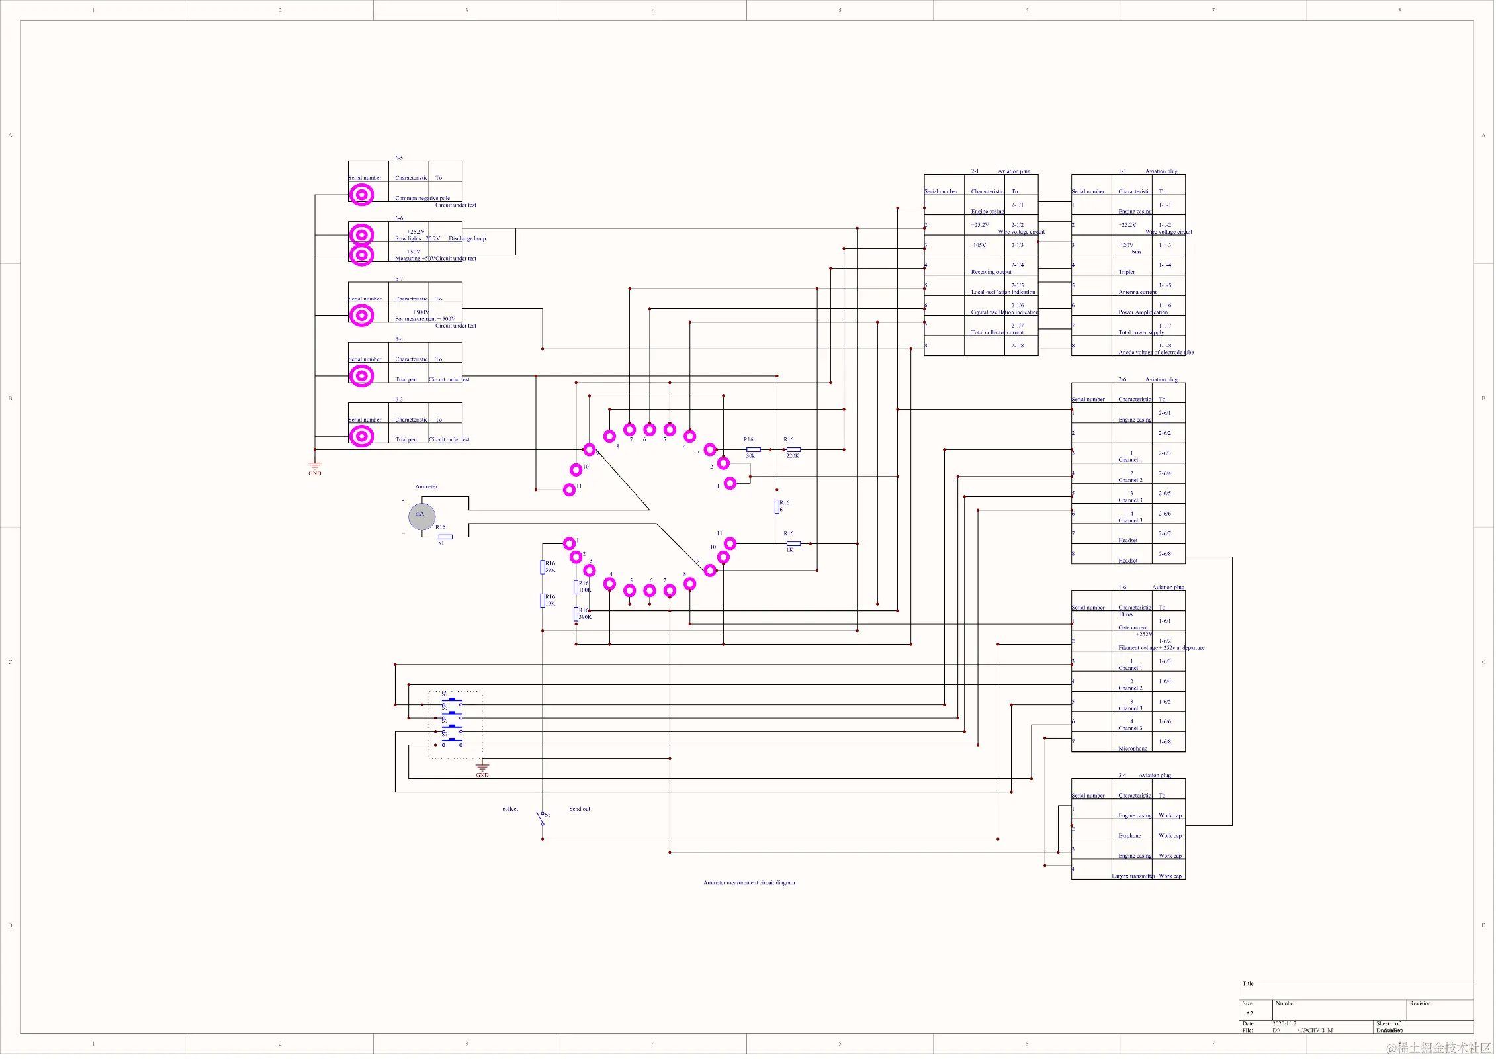Click the top push-button switch in dotted box
This screenshot has width=1496, height=1059.
tap(452, 702)
